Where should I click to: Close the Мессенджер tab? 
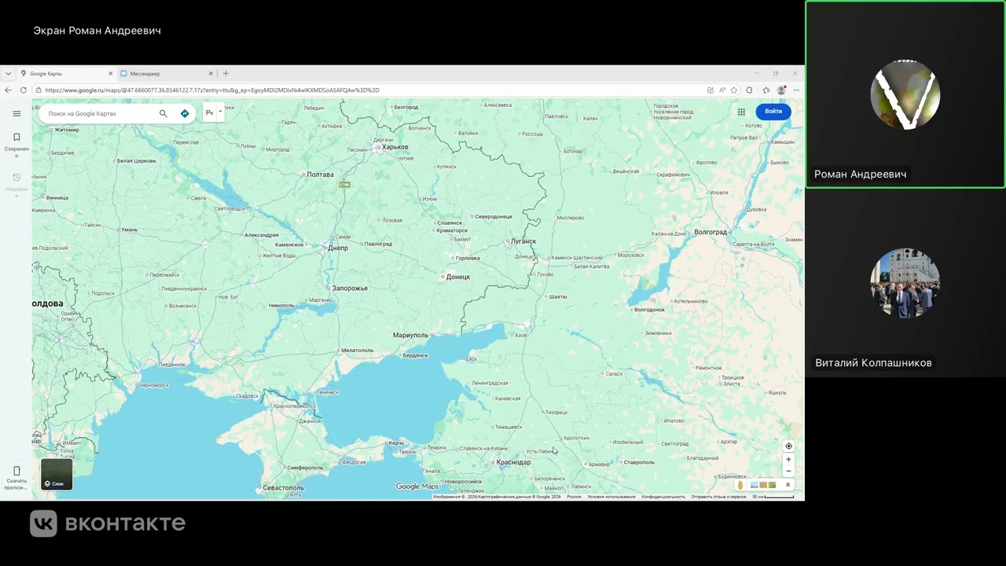[x=211, y=73]
